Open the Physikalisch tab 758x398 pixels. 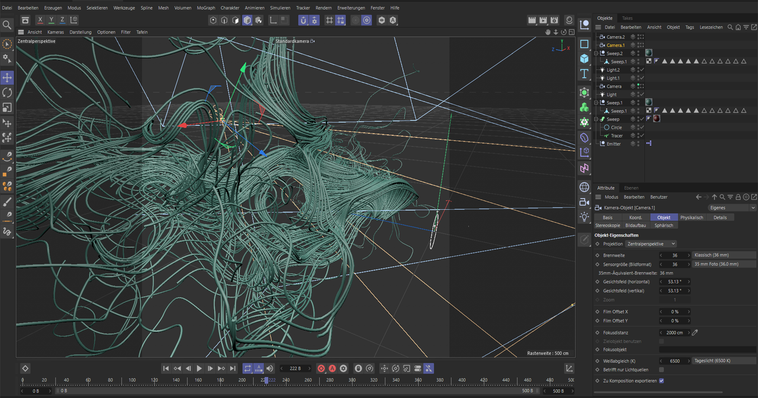pyautogui.click(x=692, y=218)
